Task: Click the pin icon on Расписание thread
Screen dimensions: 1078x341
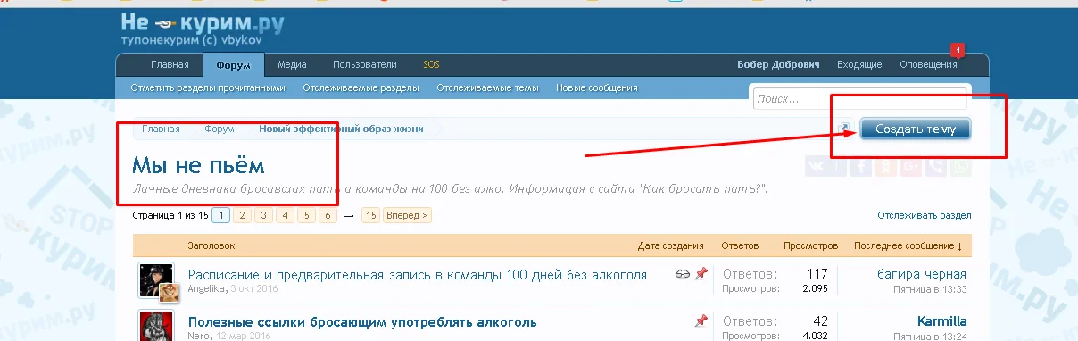Action: (701, 273)
